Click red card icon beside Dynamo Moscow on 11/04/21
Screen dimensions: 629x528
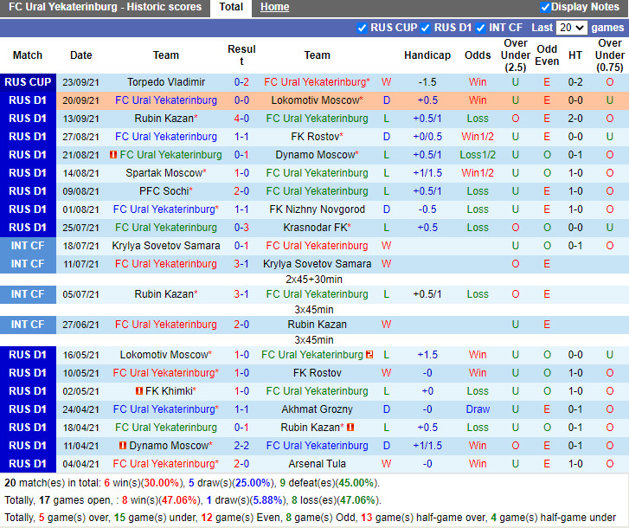coord(123,446)
